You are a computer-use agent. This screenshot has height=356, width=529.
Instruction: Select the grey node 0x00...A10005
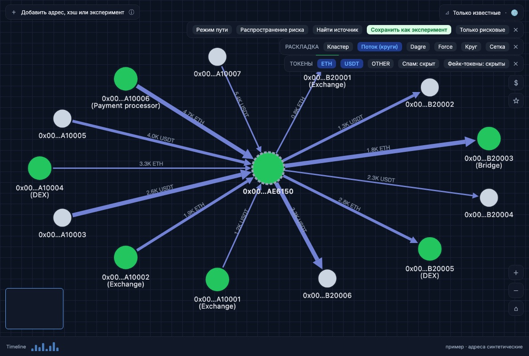click(63, 118)
